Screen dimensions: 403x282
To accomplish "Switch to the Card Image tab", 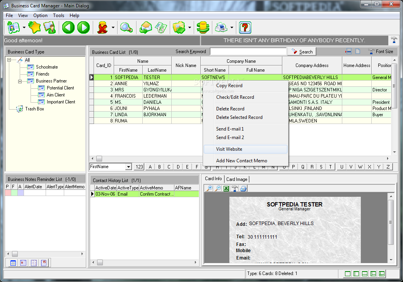I will [x=237, y=179].
